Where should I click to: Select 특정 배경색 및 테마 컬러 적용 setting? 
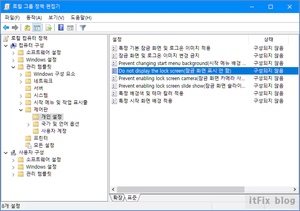coord(151,93)
